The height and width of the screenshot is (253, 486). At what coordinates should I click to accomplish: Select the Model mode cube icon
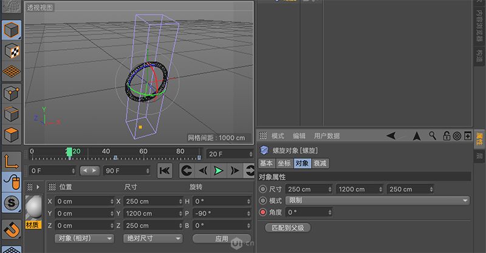click(x=12, y=30)
